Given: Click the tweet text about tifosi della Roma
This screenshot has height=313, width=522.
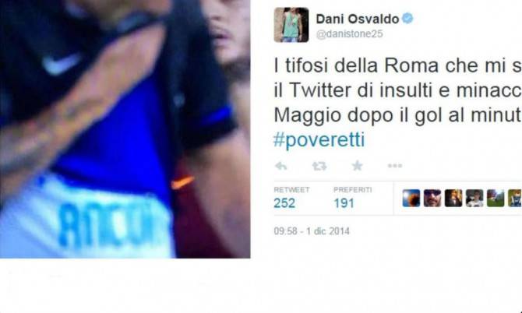Looking at the screenshot, I should point(398,91).
